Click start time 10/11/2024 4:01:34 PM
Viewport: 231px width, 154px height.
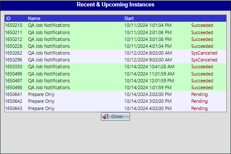148,46
